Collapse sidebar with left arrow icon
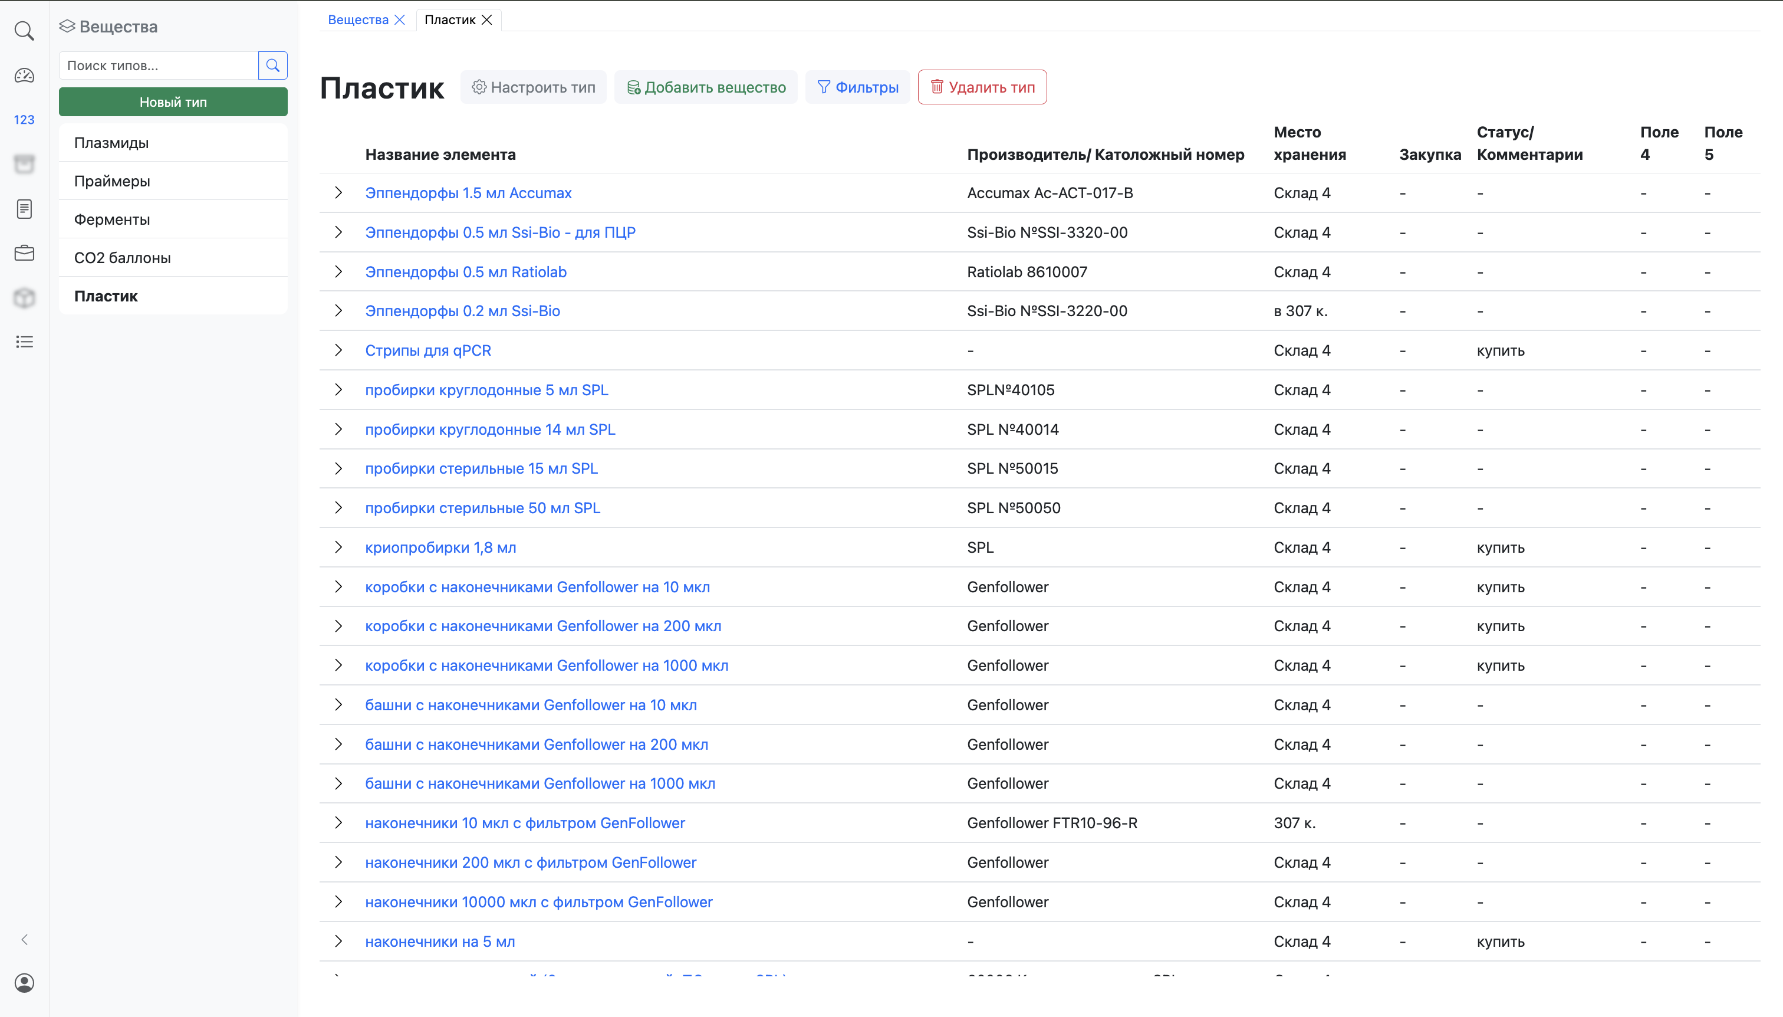This screenshot has width=1783, height=1017. coord(24,940)
